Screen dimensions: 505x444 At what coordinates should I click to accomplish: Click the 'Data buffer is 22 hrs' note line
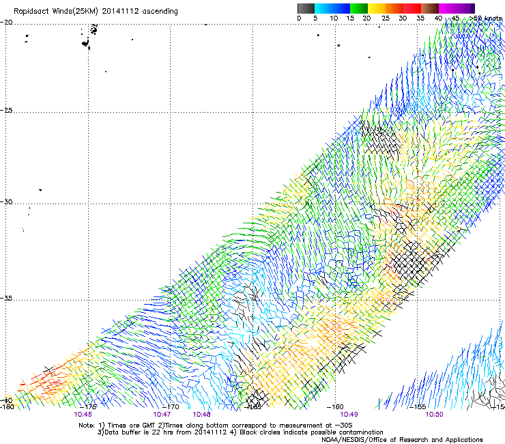click(x=240, y=432)
